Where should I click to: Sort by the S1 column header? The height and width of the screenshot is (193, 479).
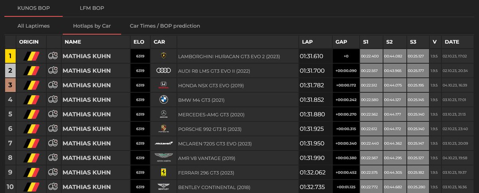click(366, 42)
